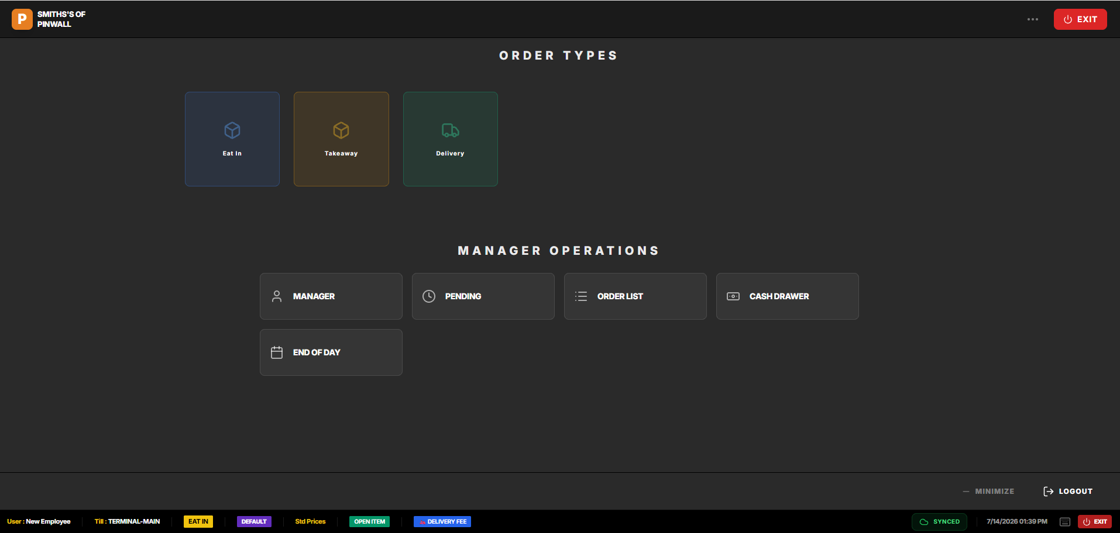1120x533 pixels.
Task: Click the Till: TERMINAL-MAIN label
Action: 127,521
